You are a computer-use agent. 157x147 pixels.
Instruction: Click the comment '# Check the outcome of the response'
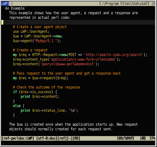pyautogui.click(x=47, y=87)
